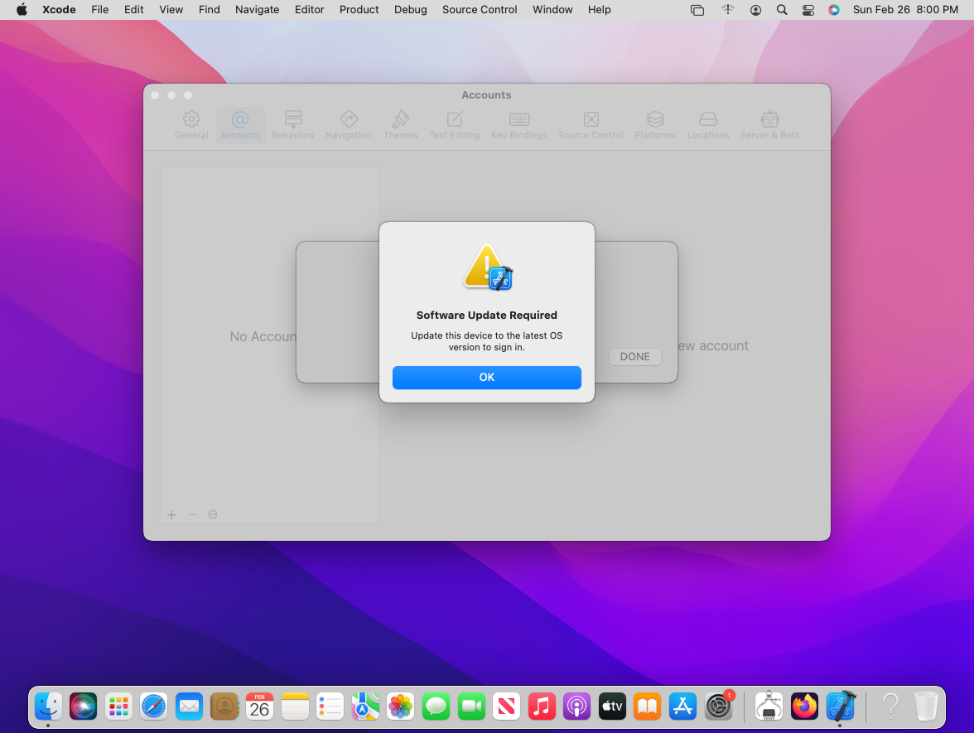Launch Maps from the Dock
The image size is (974, 733).
point(365,706)
